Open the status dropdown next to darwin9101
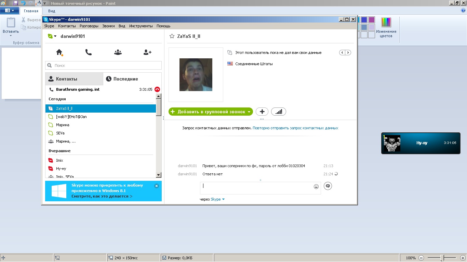 pos(55,36)
